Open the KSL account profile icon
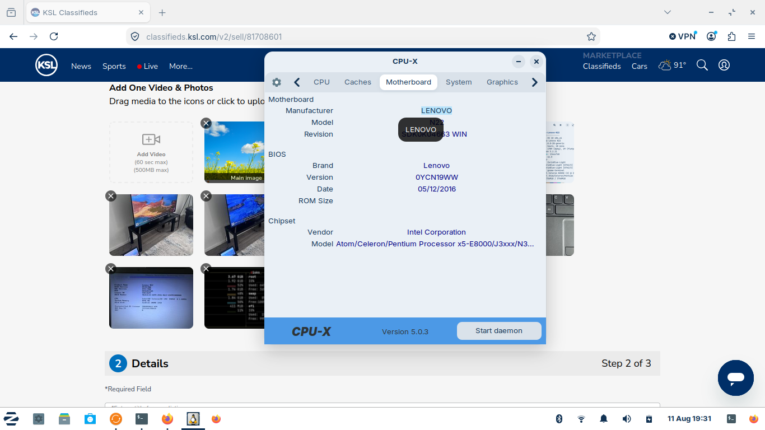 (724, 65)
